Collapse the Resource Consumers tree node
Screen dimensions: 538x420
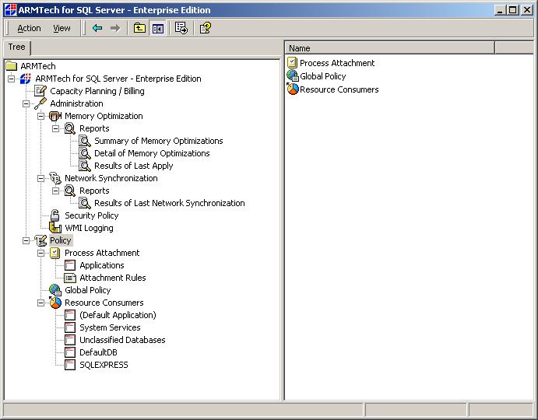coord(40,303)
